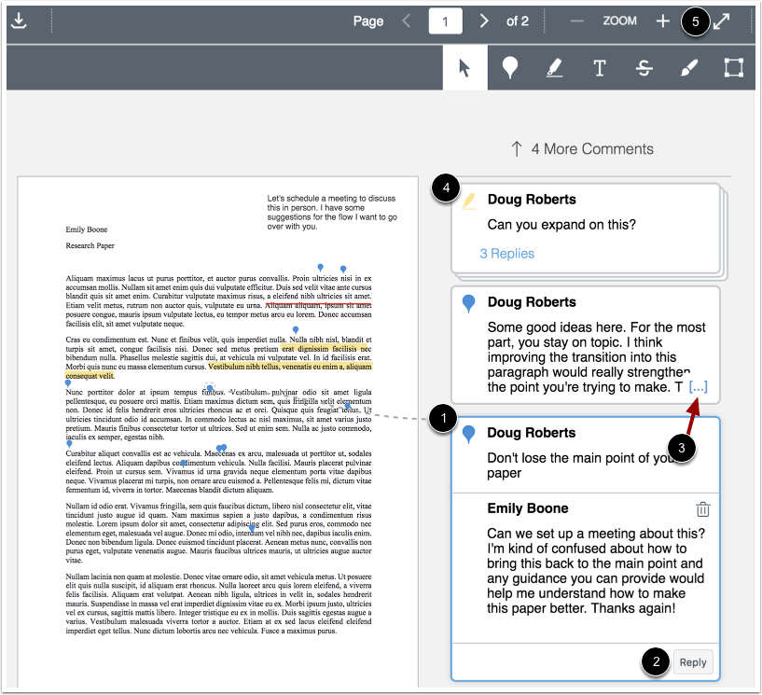Show the 4 More Comments
762x695 pixels.
(582, 148)
